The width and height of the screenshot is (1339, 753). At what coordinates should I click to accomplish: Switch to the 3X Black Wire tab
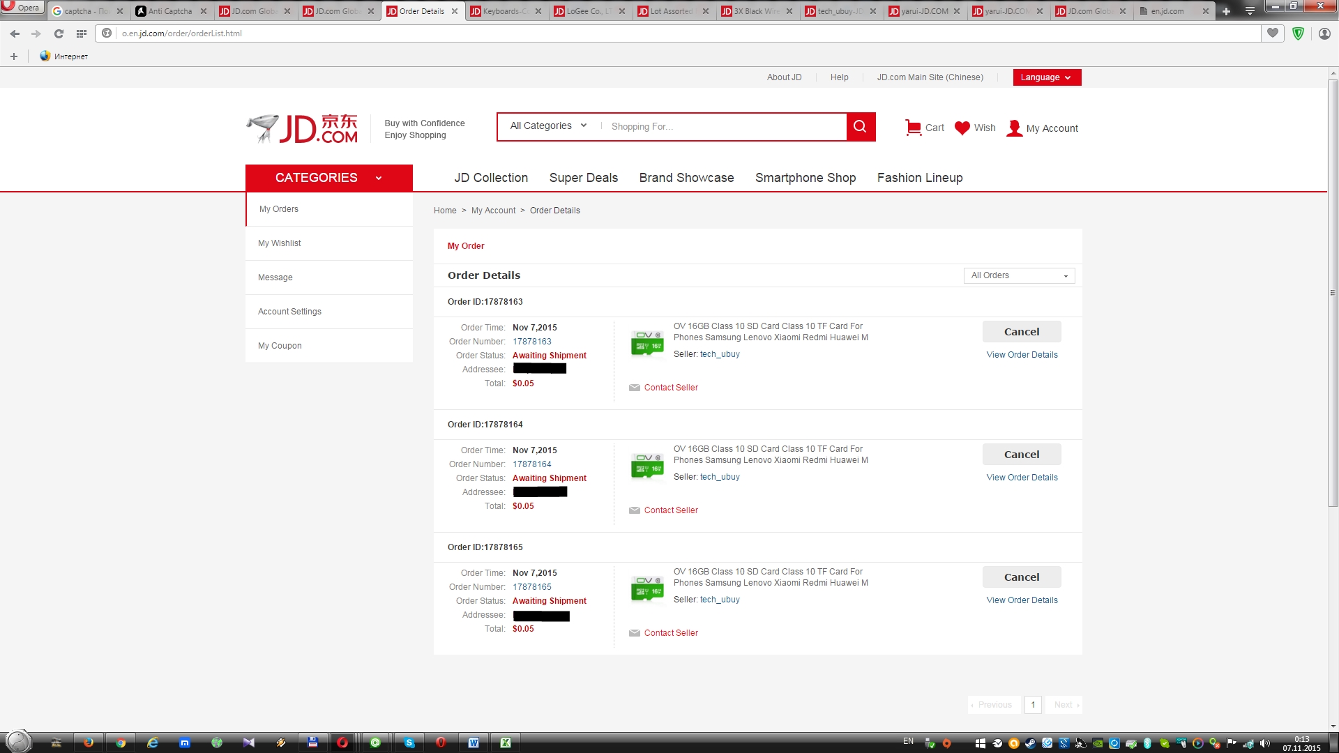coord(757,11)
